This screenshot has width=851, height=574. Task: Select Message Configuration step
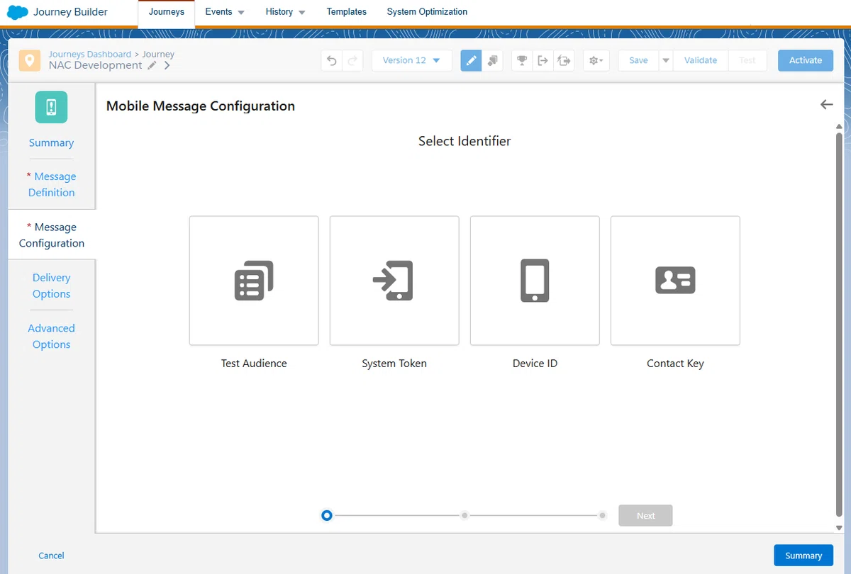51,235
